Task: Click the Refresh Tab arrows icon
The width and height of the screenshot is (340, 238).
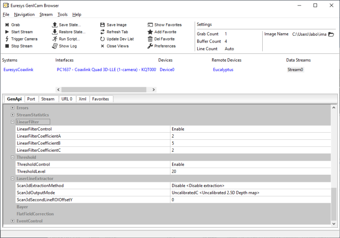Action: coord(102,32)
